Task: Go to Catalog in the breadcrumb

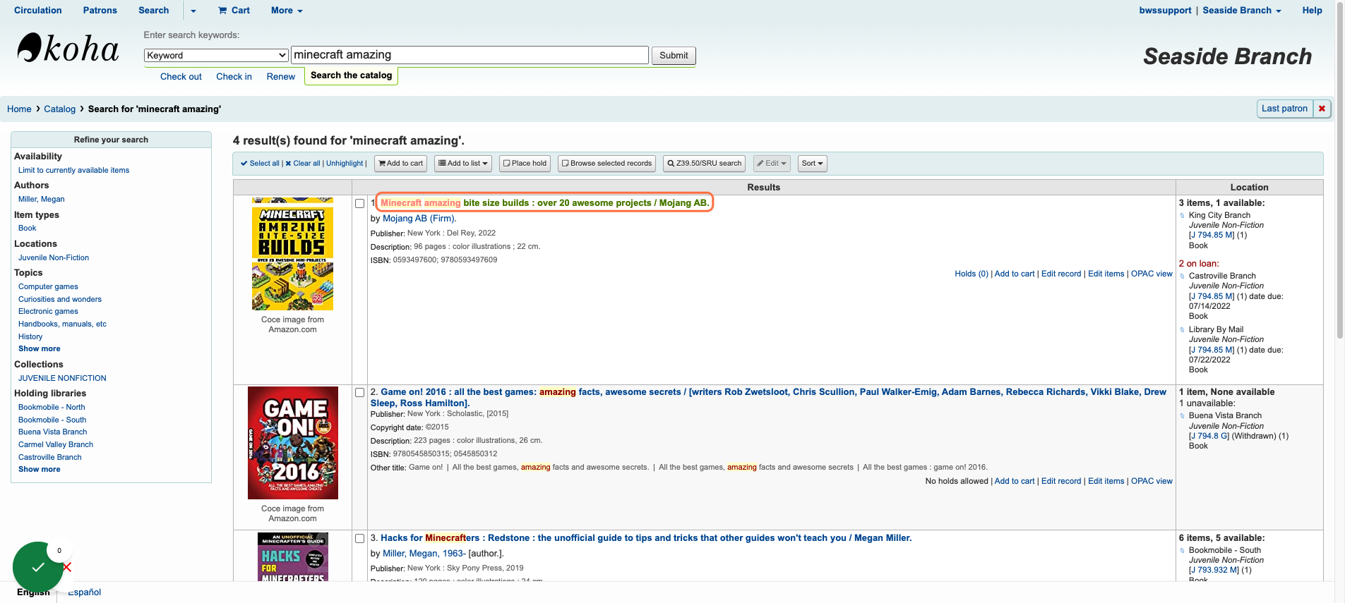Action: [x=59, y=109]
